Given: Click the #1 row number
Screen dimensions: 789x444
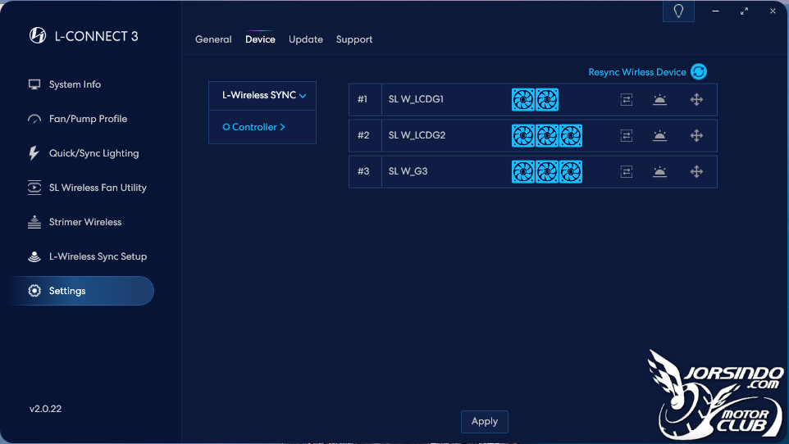Looking at the screenshot, I should (363, 99).
